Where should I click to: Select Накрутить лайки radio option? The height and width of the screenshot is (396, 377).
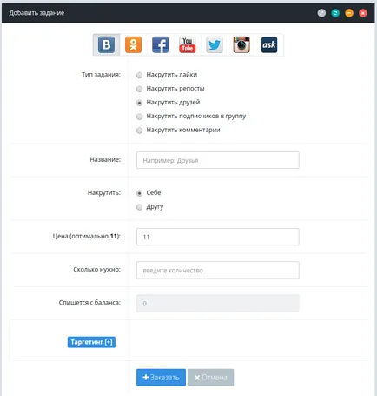(x=139, y=75)
